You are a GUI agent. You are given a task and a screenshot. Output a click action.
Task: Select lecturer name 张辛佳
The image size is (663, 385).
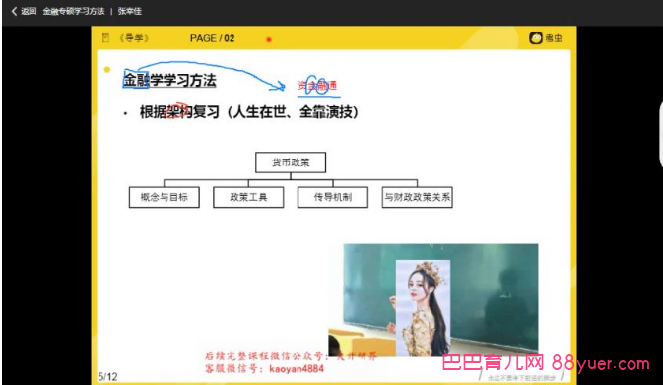pyautogui.click(x=129, y=12)
